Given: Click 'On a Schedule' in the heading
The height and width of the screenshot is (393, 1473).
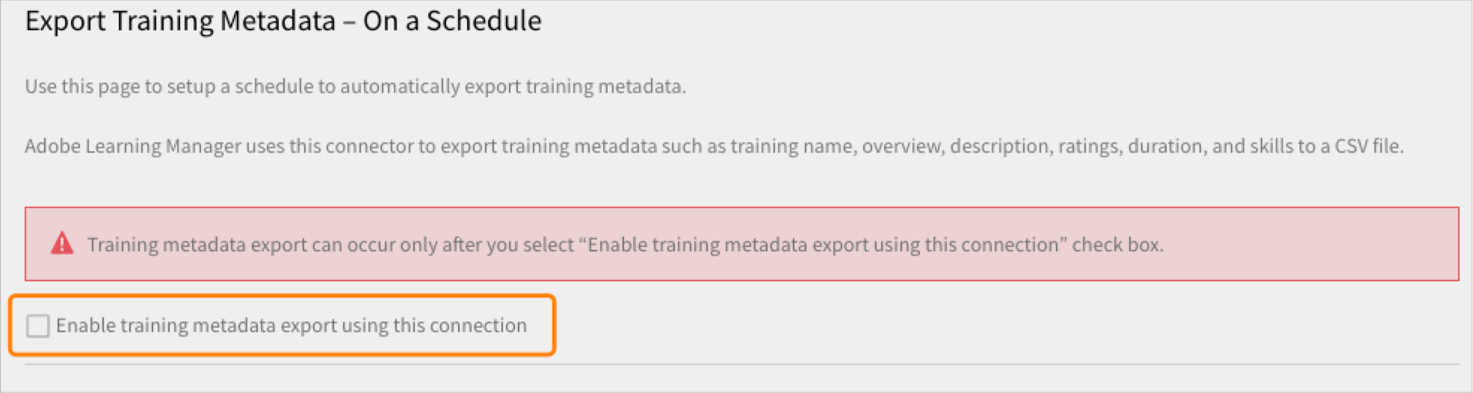Looking at the screenshot, I should pyautogui.click(x=452, y=21).
